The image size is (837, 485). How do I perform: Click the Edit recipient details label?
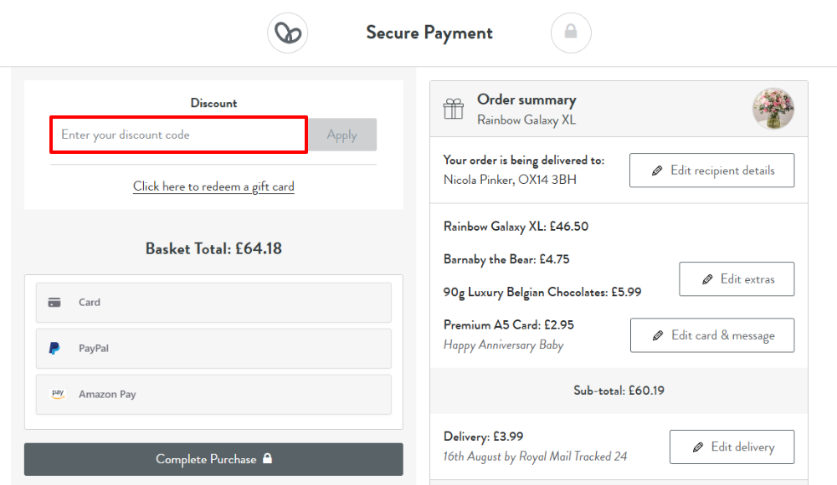(x=722, y=171)
